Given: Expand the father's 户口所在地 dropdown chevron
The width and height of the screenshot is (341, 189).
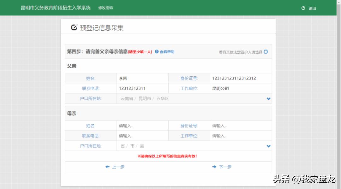Looking at the screenshot, I should click(x=268, y=98).
